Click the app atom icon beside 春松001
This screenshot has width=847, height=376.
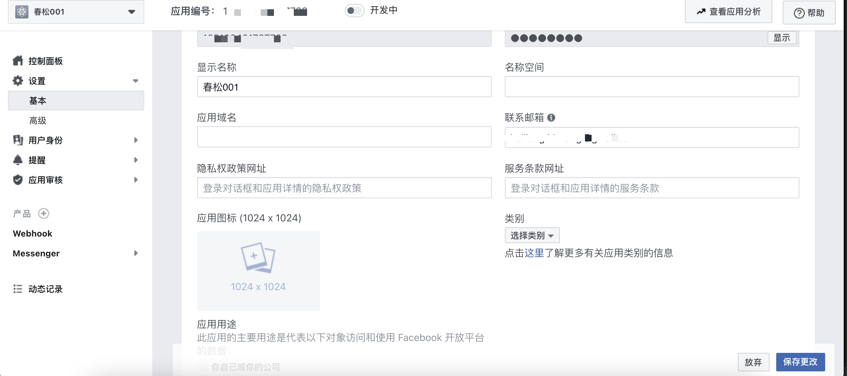pos(22,12)
